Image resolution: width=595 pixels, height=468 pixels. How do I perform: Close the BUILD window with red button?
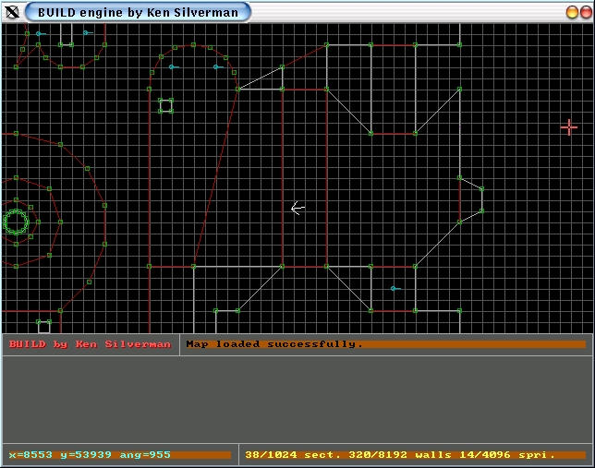point(586,12)
